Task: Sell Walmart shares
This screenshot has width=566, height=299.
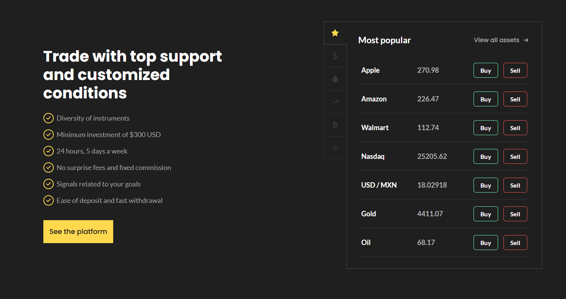Action: click(515, 128)
